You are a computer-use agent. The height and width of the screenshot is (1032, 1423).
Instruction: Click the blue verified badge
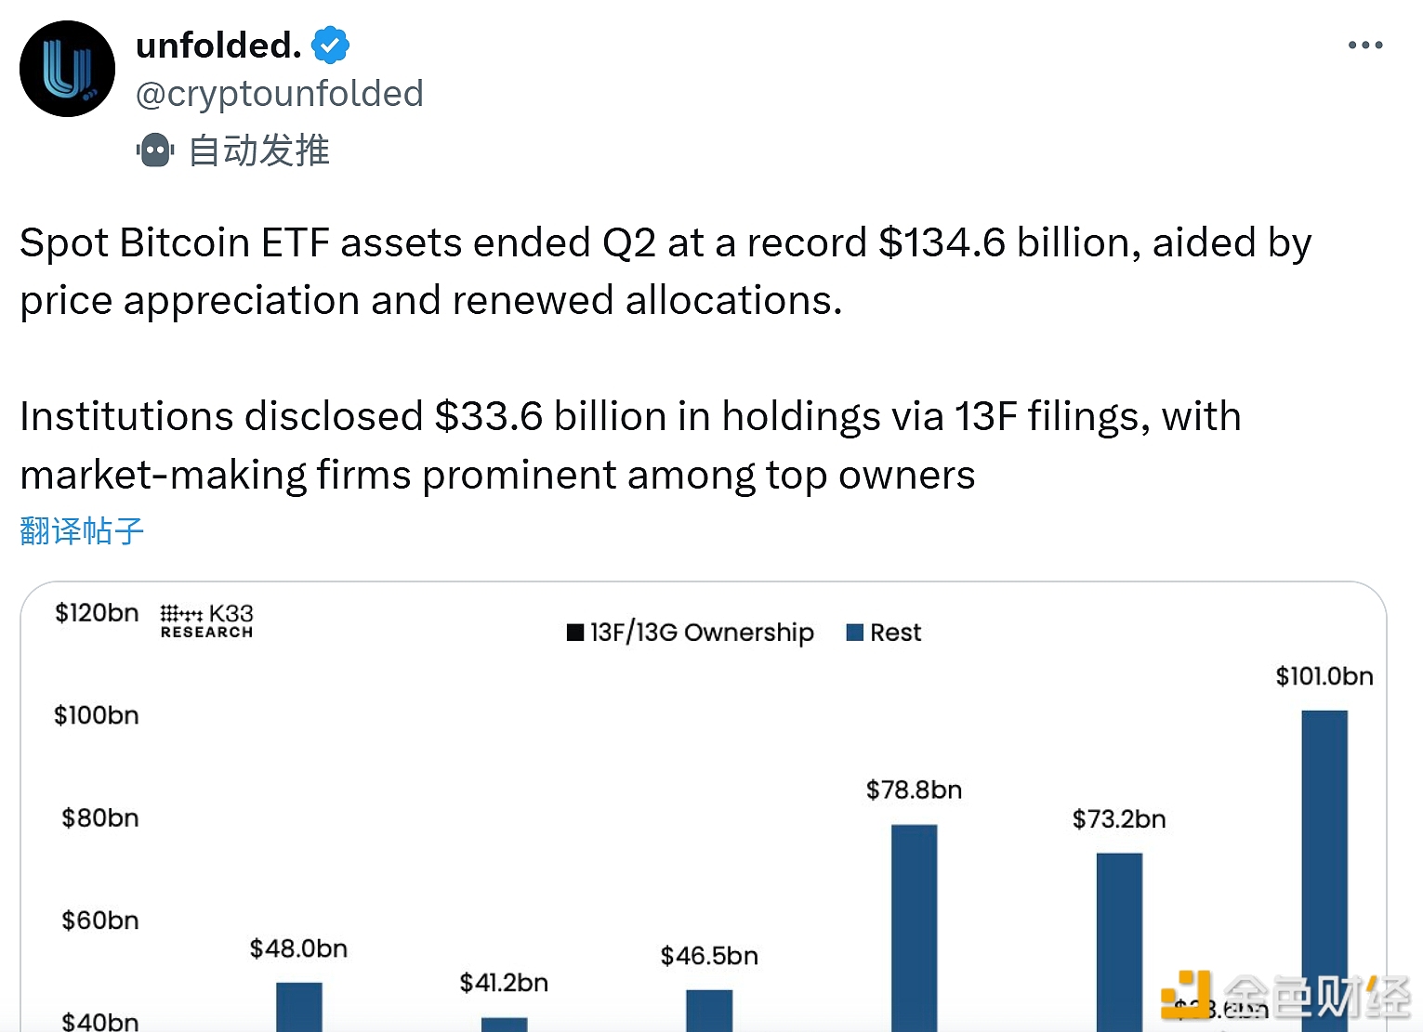pyautogui.click(x=330, y=45)
